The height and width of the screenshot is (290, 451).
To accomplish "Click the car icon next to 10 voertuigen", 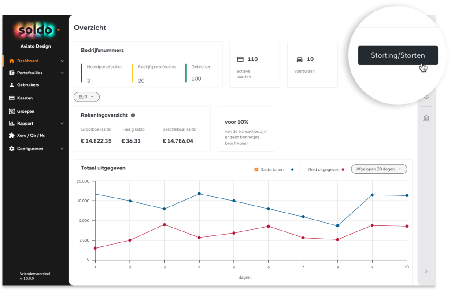I will pyautogui.click(x=299, y=59).
